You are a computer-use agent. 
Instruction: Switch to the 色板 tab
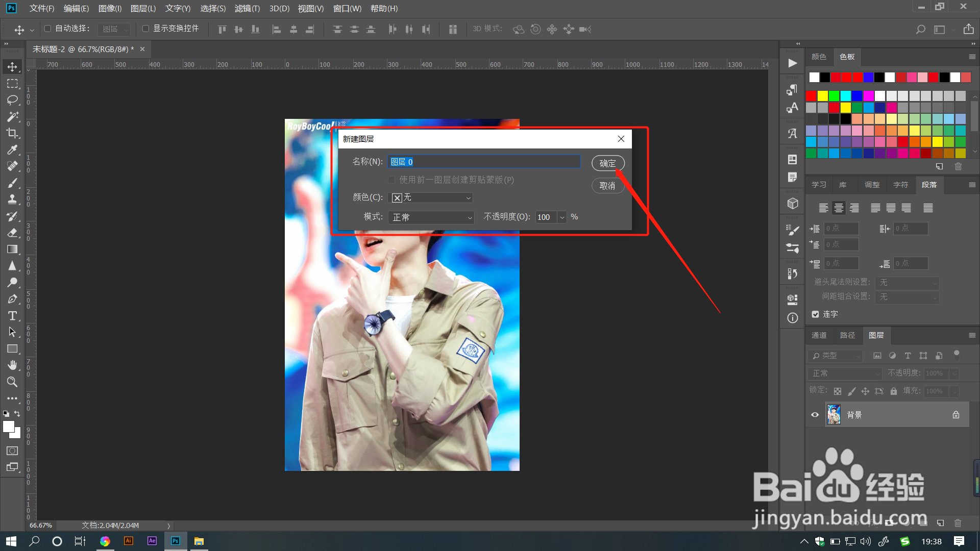[847, 57]
